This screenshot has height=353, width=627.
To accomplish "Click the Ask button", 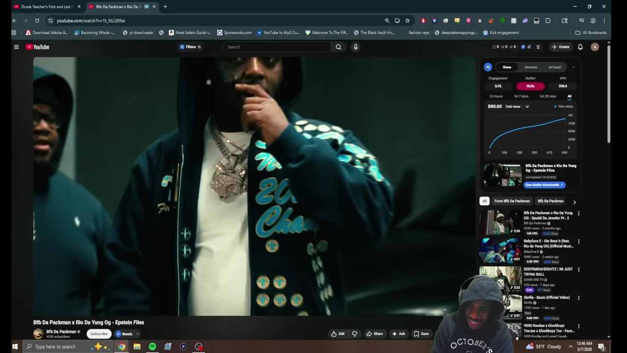I will click(x=398, y=334).
